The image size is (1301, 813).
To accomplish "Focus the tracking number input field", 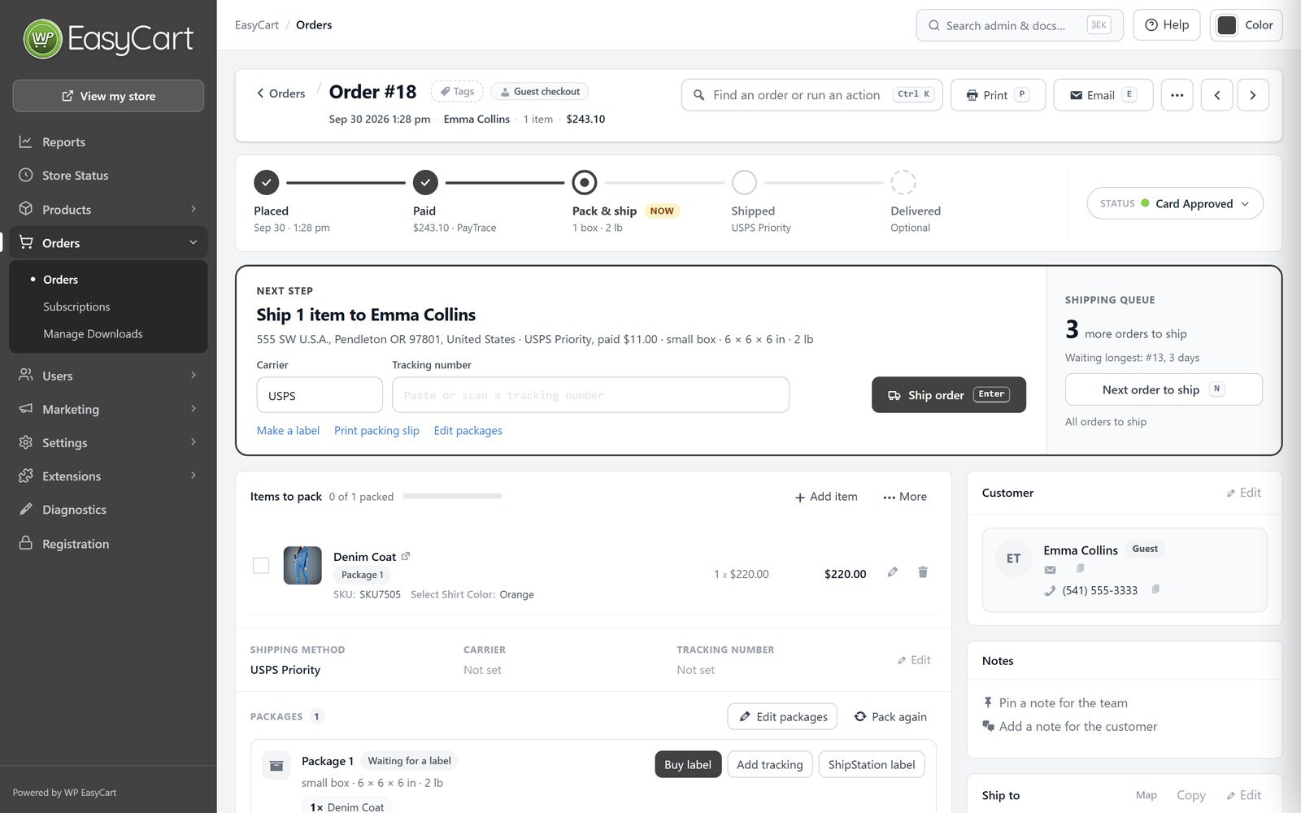I will point(590,394).
